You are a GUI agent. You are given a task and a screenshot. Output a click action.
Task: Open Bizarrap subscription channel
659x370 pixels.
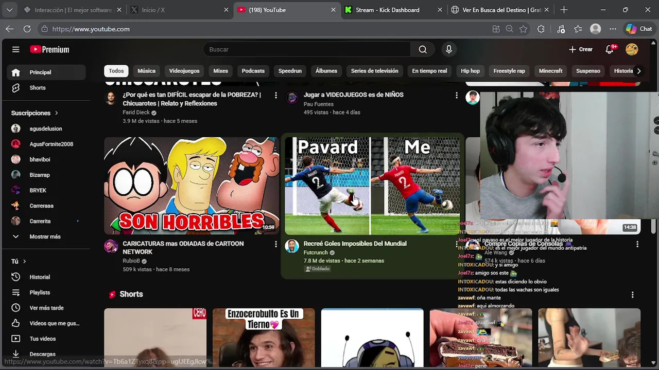[46, 175]
